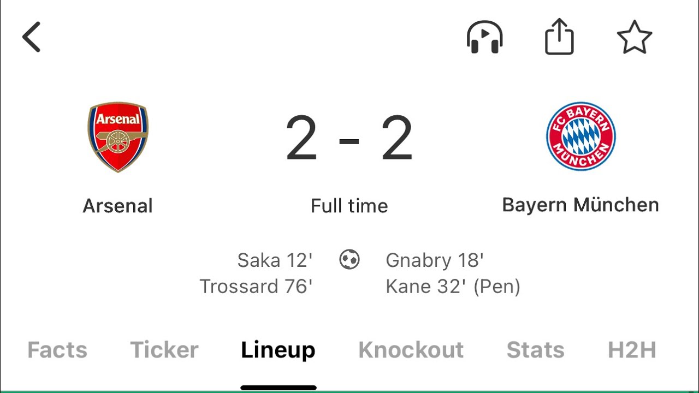Tap Trossard 76' goal entry
The image size is (699, 393).
tap(256, 286)
